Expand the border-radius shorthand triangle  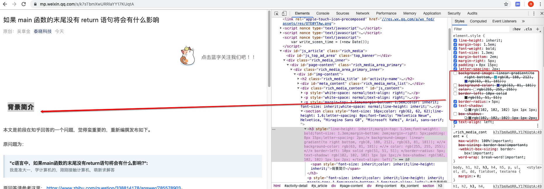pos(490,102)
